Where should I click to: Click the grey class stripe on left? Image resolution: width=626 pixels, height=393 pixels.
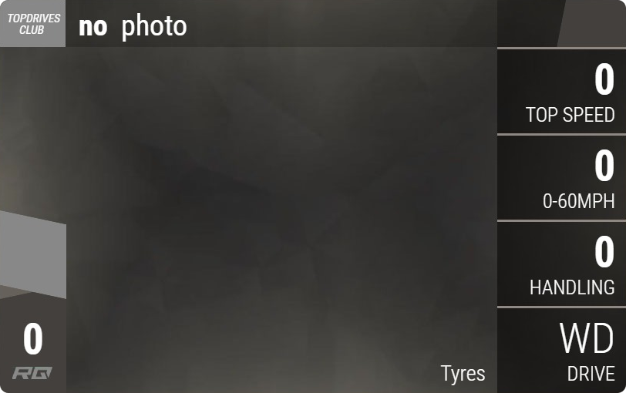(x=32, y=254)
